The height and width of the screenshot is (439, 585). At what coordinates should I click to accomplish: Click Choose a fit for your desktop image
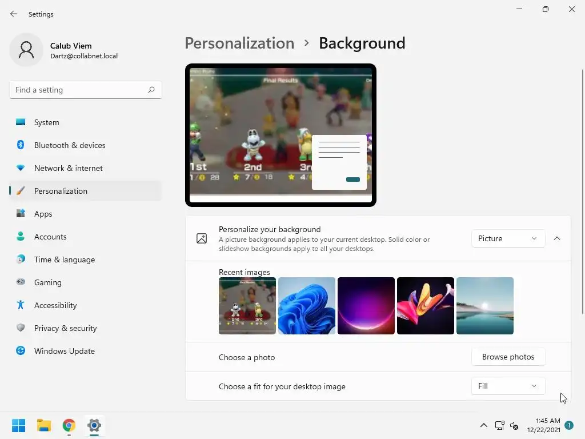282,386
